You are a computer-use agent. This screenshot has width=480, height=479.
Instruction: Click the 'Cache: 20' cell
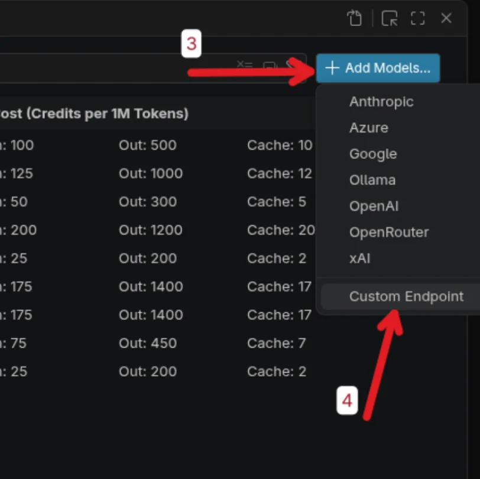281,230
